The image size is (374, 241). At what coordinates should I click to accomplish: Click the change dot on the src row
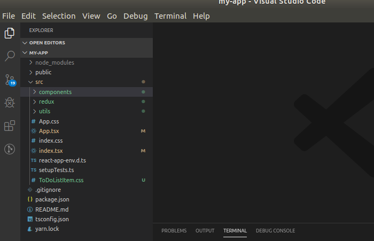(x=143, y=82)
